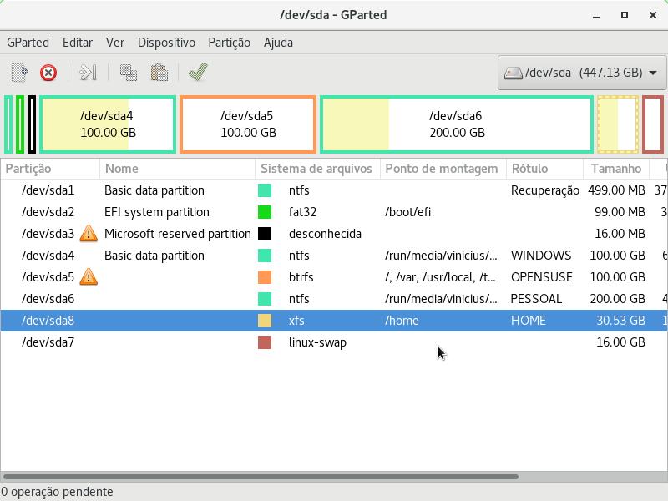This screenshot has width=668, height=501.
Task: Click the paste partition toolbar icon
Action: [159, 73]
